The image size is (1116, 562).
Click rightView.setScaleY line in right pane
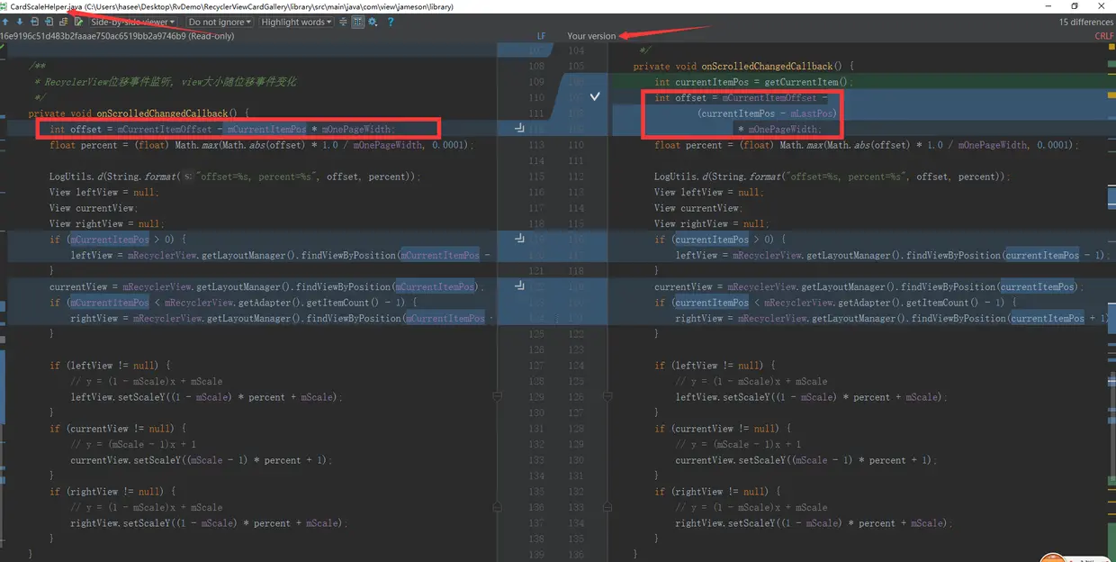tap(813, 523)
